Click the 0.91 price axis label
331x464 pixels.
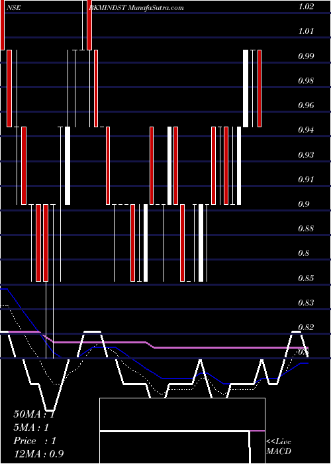point(306,180)
